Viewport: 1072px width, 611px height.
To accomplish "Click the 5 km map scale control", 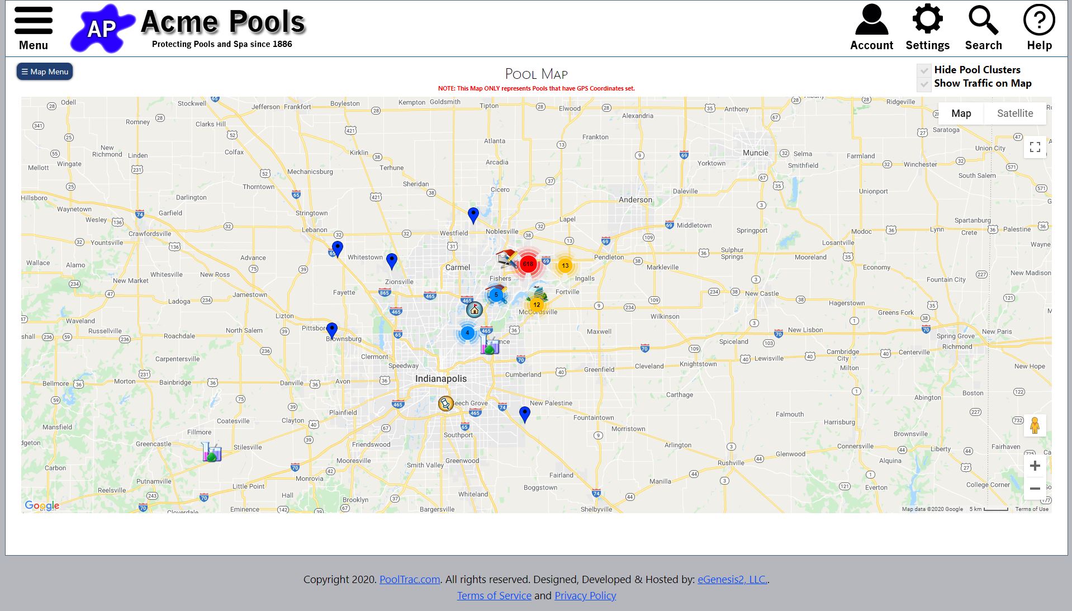I will pos(989,509).
